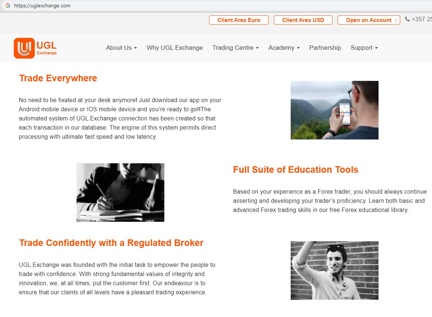
Task: Expand the Academy dropdown menu
Action: pyautogui.click(x=284, y=48)
